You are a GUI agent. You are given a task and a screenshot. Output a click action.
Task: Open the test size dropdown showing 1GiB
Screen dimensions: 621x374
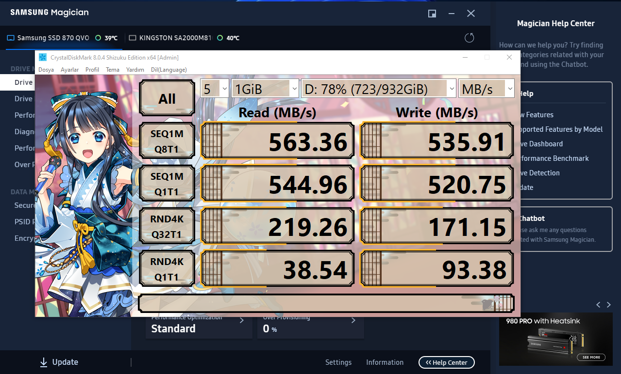[x=265, y=89]
